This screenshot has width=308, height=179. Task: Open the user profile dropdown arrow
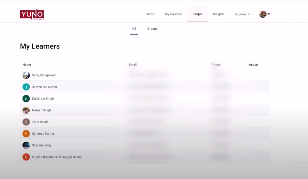tap(269, 14)
